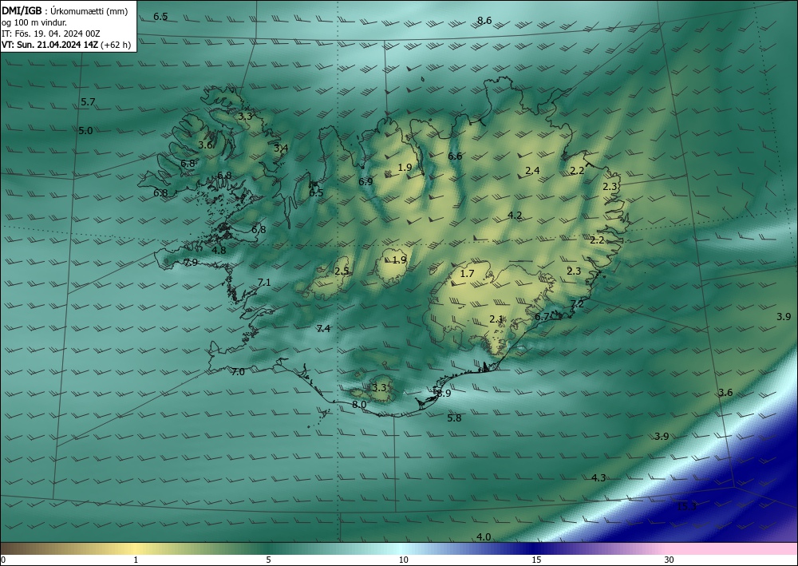Click the '7.2' value on the east coast
798x566 pixels.
coord(577,304)
